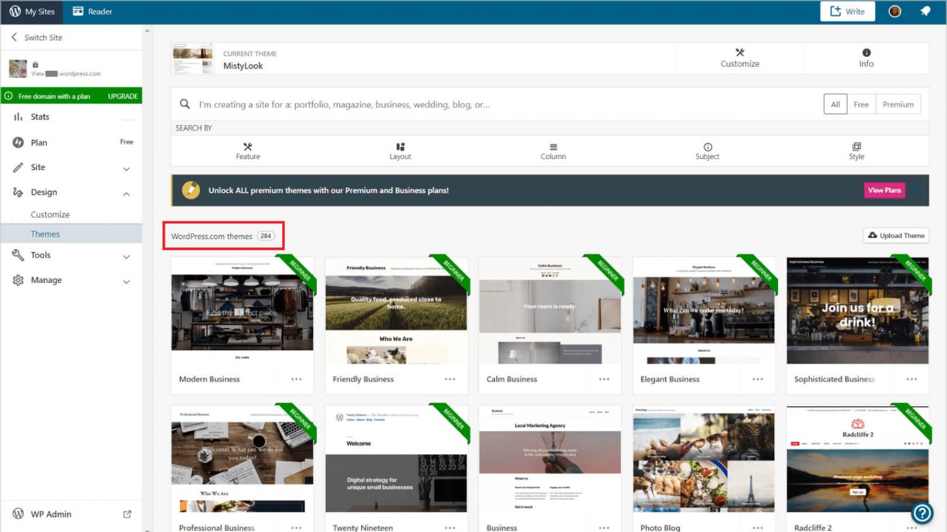The image size is (947, 532).
Task: Collapse the Design sidebar section
Action: [x=126, y=194]
